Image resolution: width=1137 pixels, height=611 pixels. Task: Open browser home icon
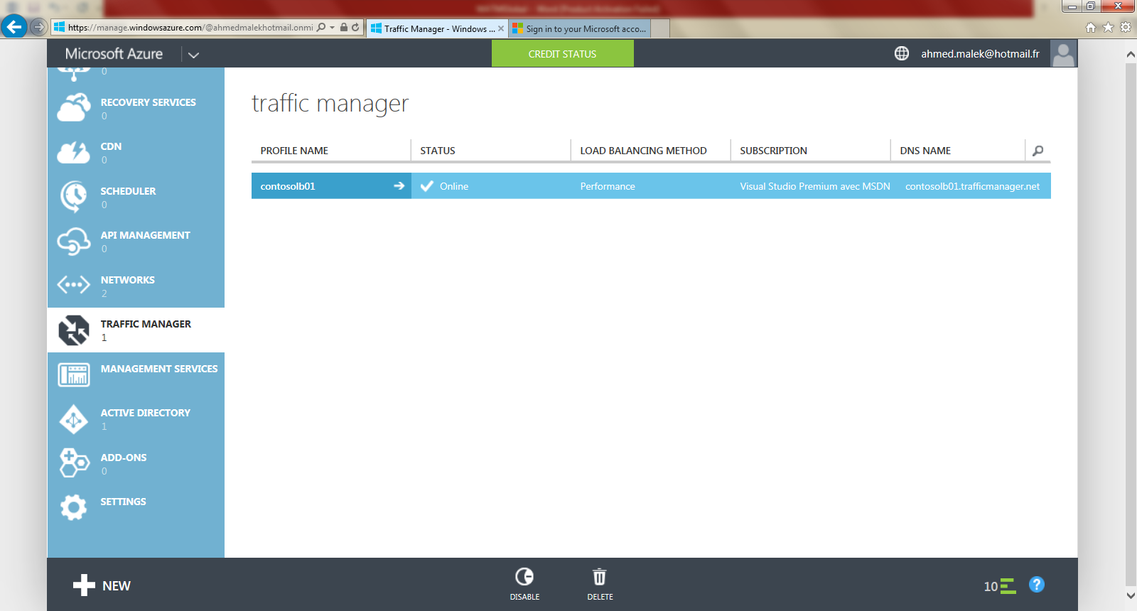(1091, 27)
